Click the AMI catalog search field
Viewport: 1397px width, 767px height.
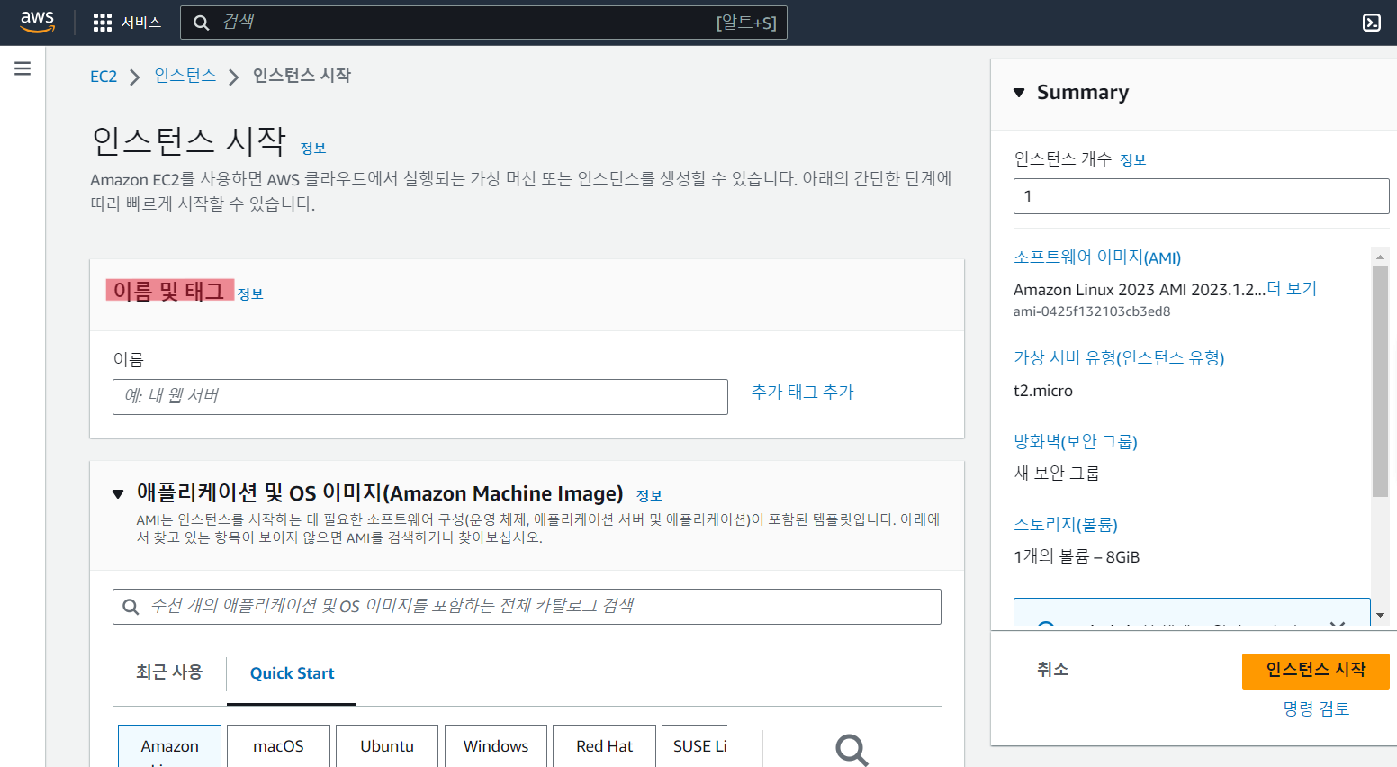point(527,607)
